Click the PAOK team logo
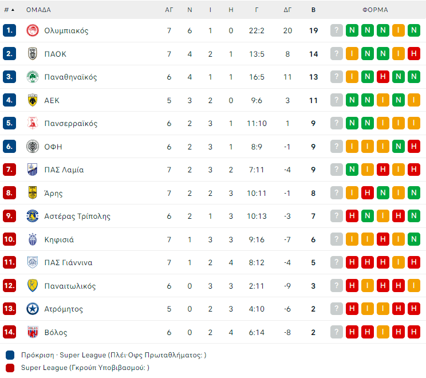The width and height of the screenshot is (426, 378). [33, 54]
